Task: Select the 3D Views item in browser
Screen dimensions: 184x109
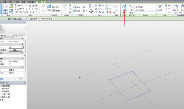Action: coord(5,91)
